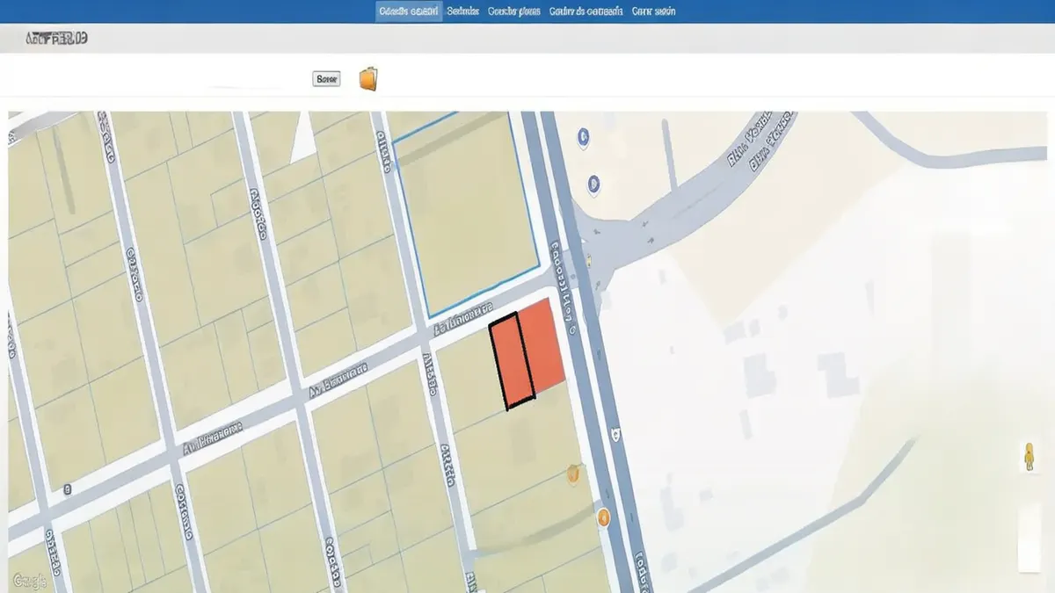1055x593 pixels.
Task: Click the orange documents icon above the map
Action: 369,79
